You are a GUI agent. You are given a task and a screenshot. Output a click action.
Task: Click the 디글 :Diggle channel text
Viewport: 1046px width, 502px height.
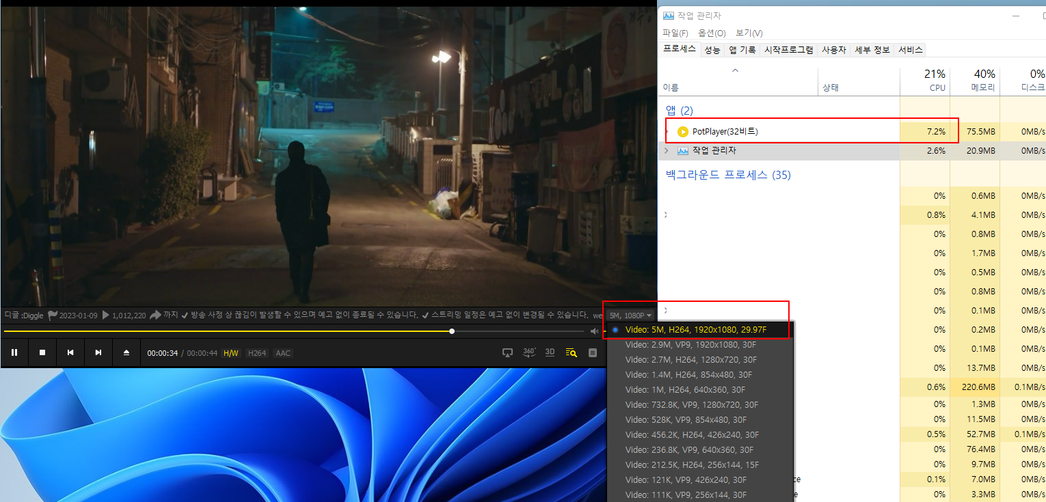pyautogui.click(x=24, y=315)
